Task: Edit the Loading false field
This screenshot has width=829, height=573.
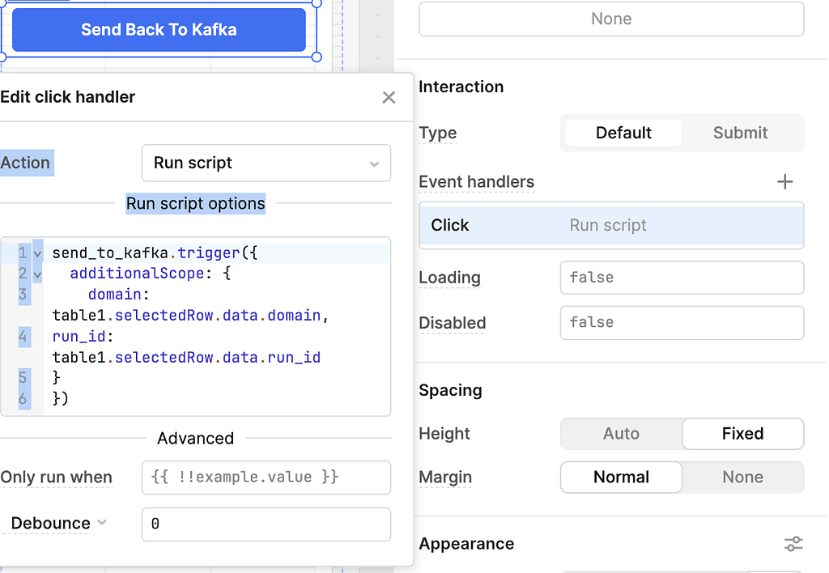Action: click(x=682, y=278)
